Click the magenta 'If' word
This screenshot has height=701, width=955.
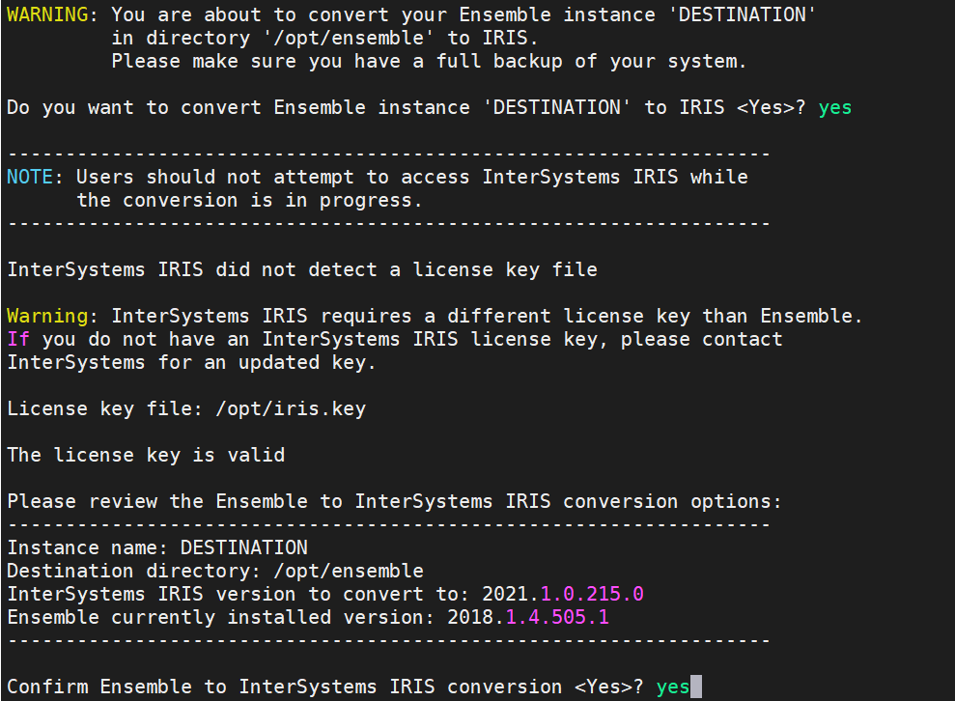click(18, 339)
